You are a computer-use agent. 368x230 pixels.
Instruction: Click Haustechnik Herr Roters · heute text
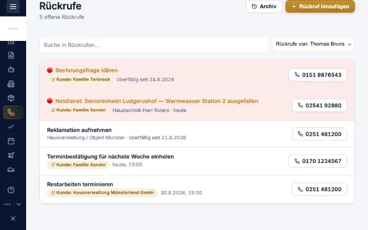click(x=149, y=110)
